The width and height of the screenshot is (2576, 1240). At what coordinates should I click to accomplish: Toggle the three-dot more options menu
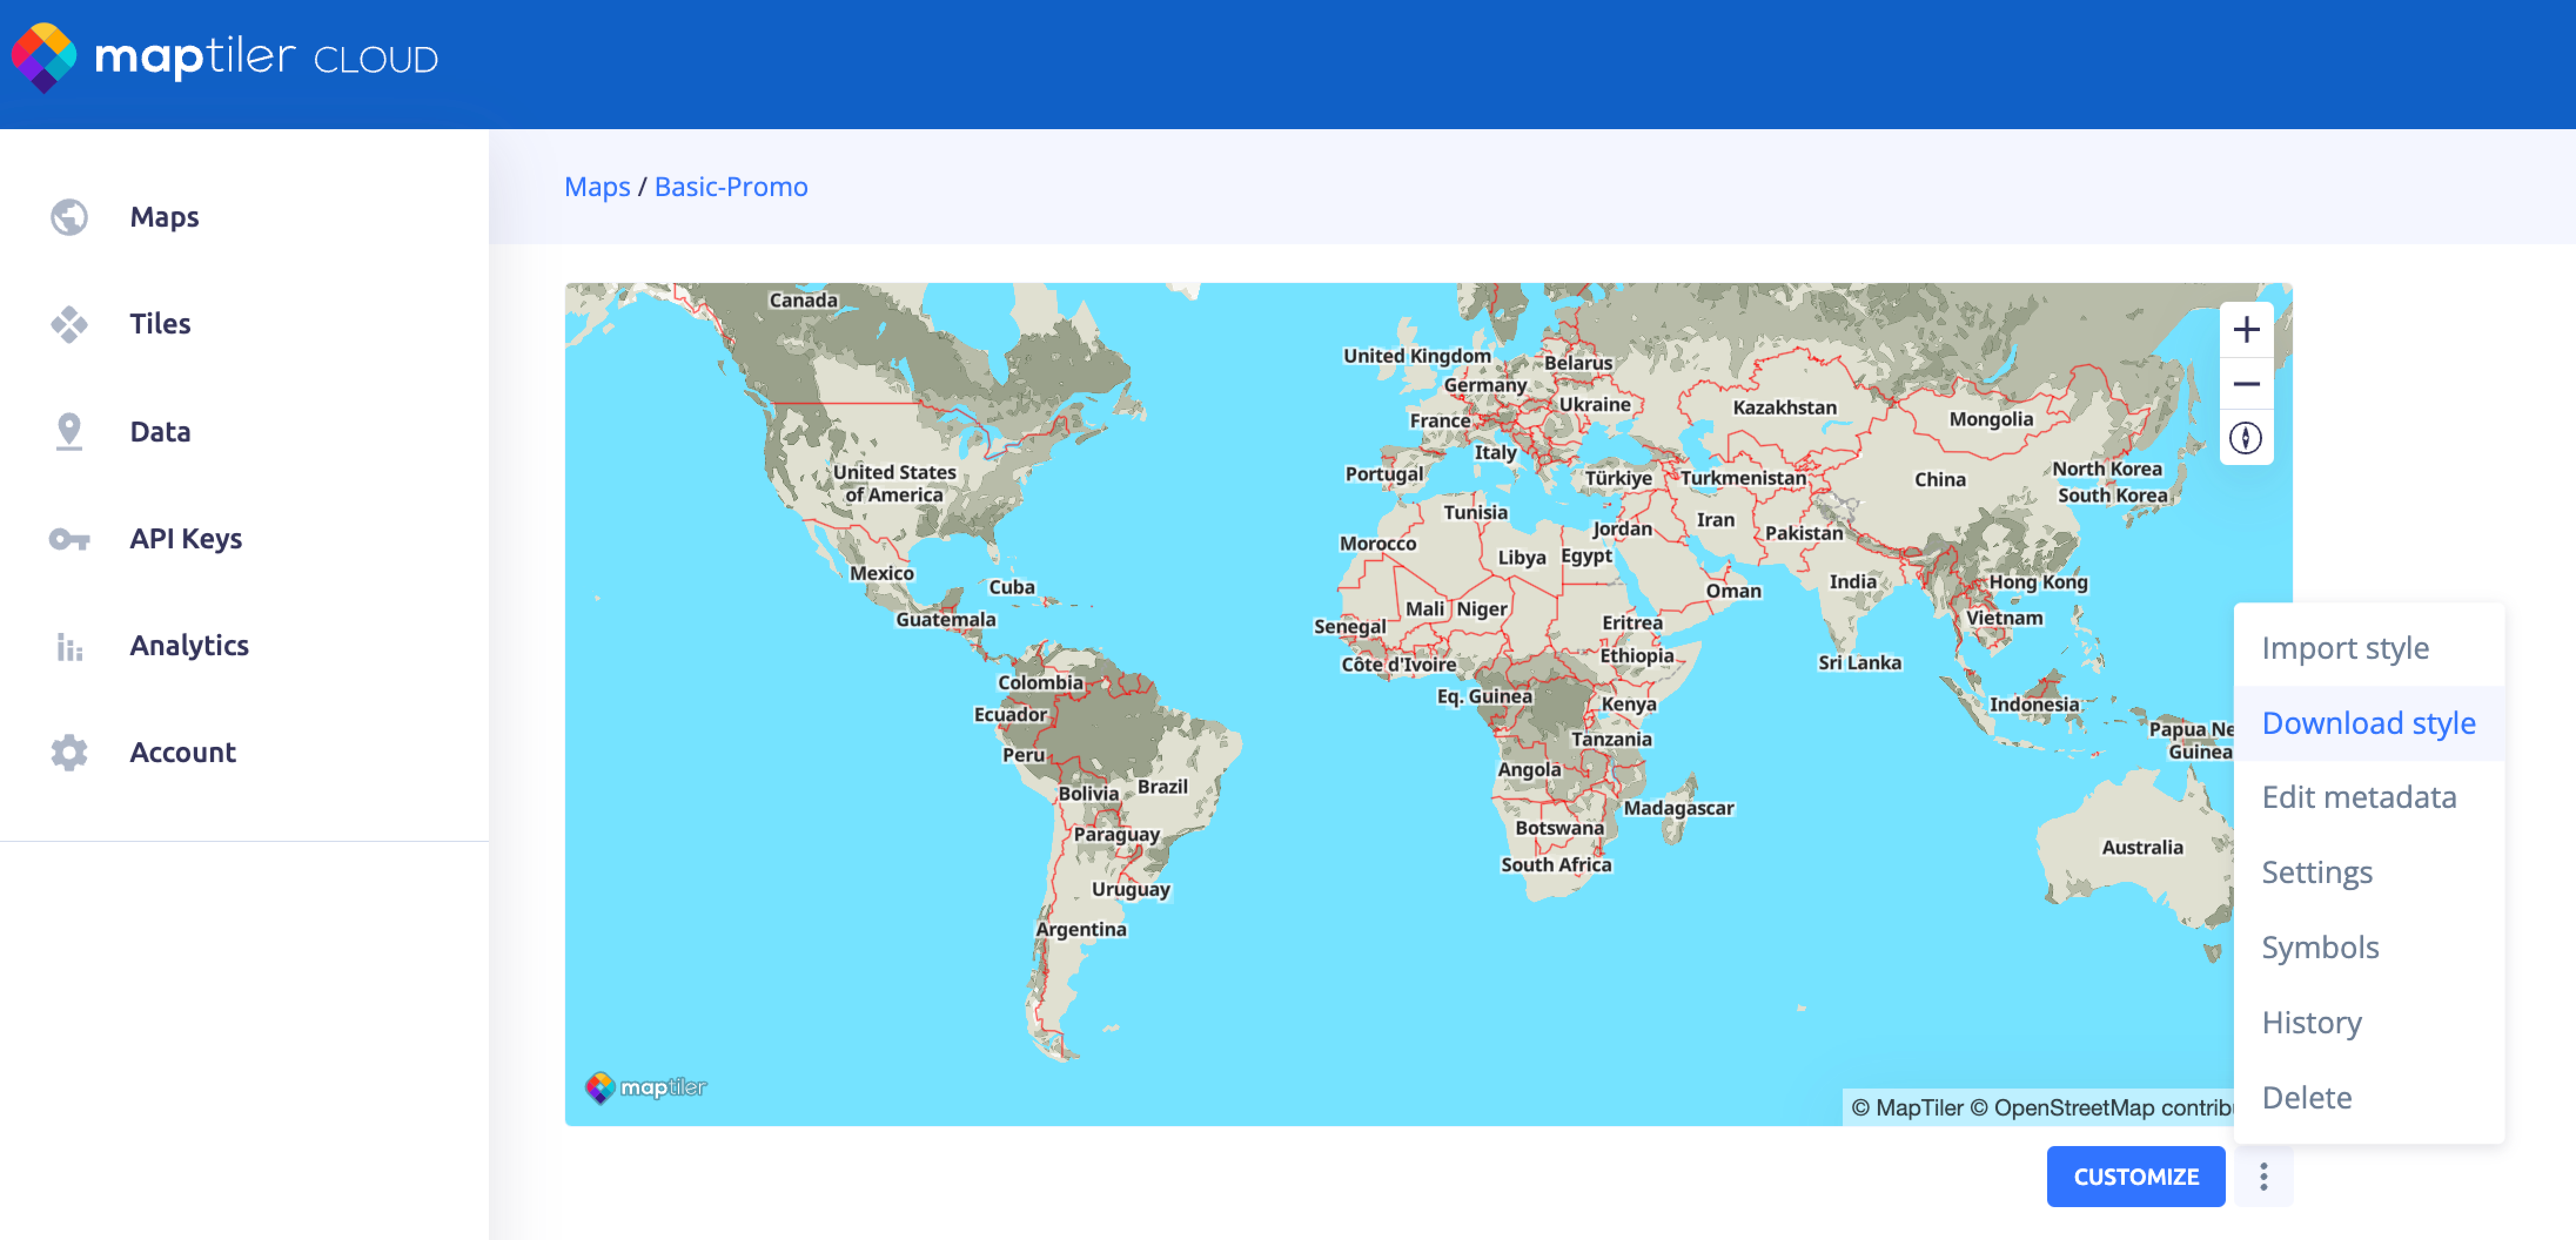[x=2263, y=1176]
